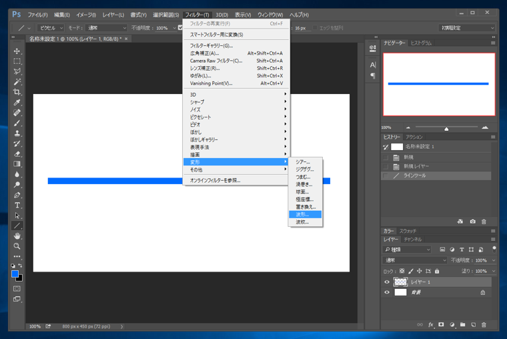The height and width of the screenshot is (339, 507).
Task: Open the Layers panel 通常 blend mode dropdown
Action: (x=415, y=260)
